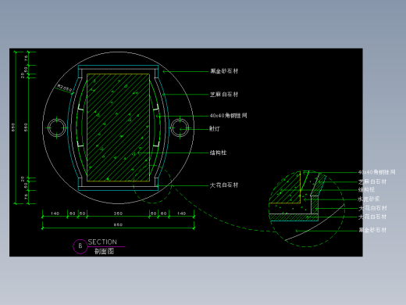The image size is (406, 305).
Task: Select the left spotlight circle symbol
Action: coord(57,127)
